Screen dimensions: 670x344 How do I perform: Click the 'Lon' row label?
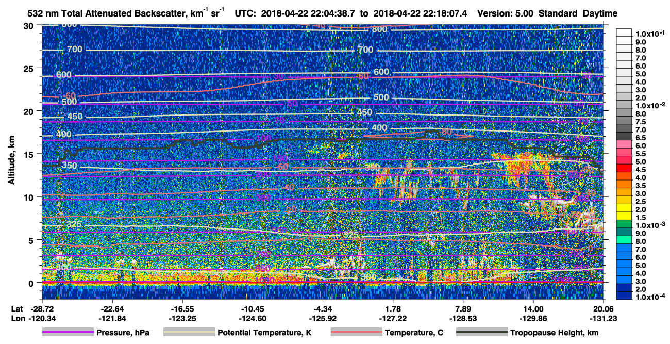tap(17, 318)
